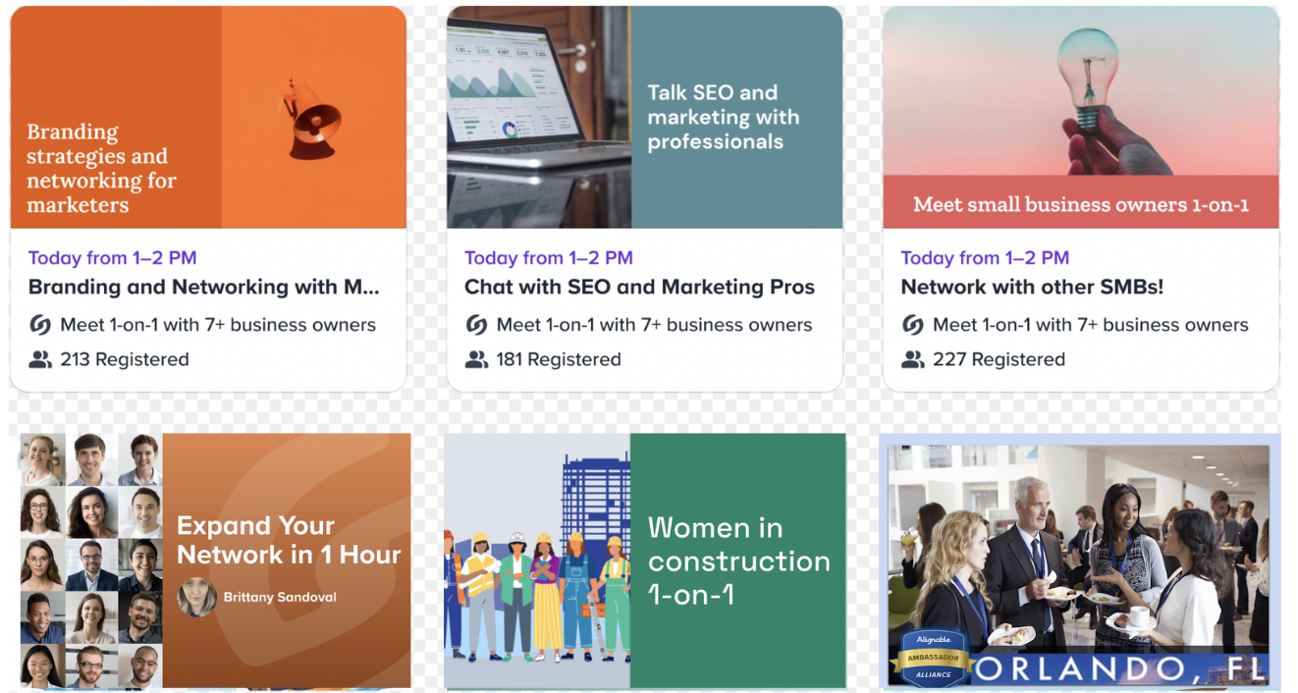Click the people icon beside 227 Registered

pos(913,359)
